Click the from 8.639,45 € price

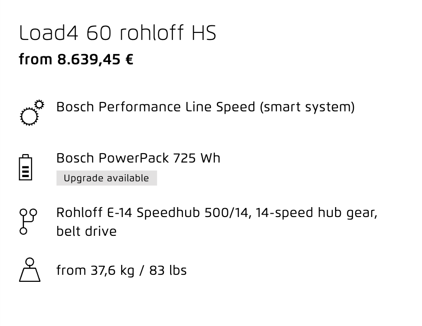click(x=76, y=59)
